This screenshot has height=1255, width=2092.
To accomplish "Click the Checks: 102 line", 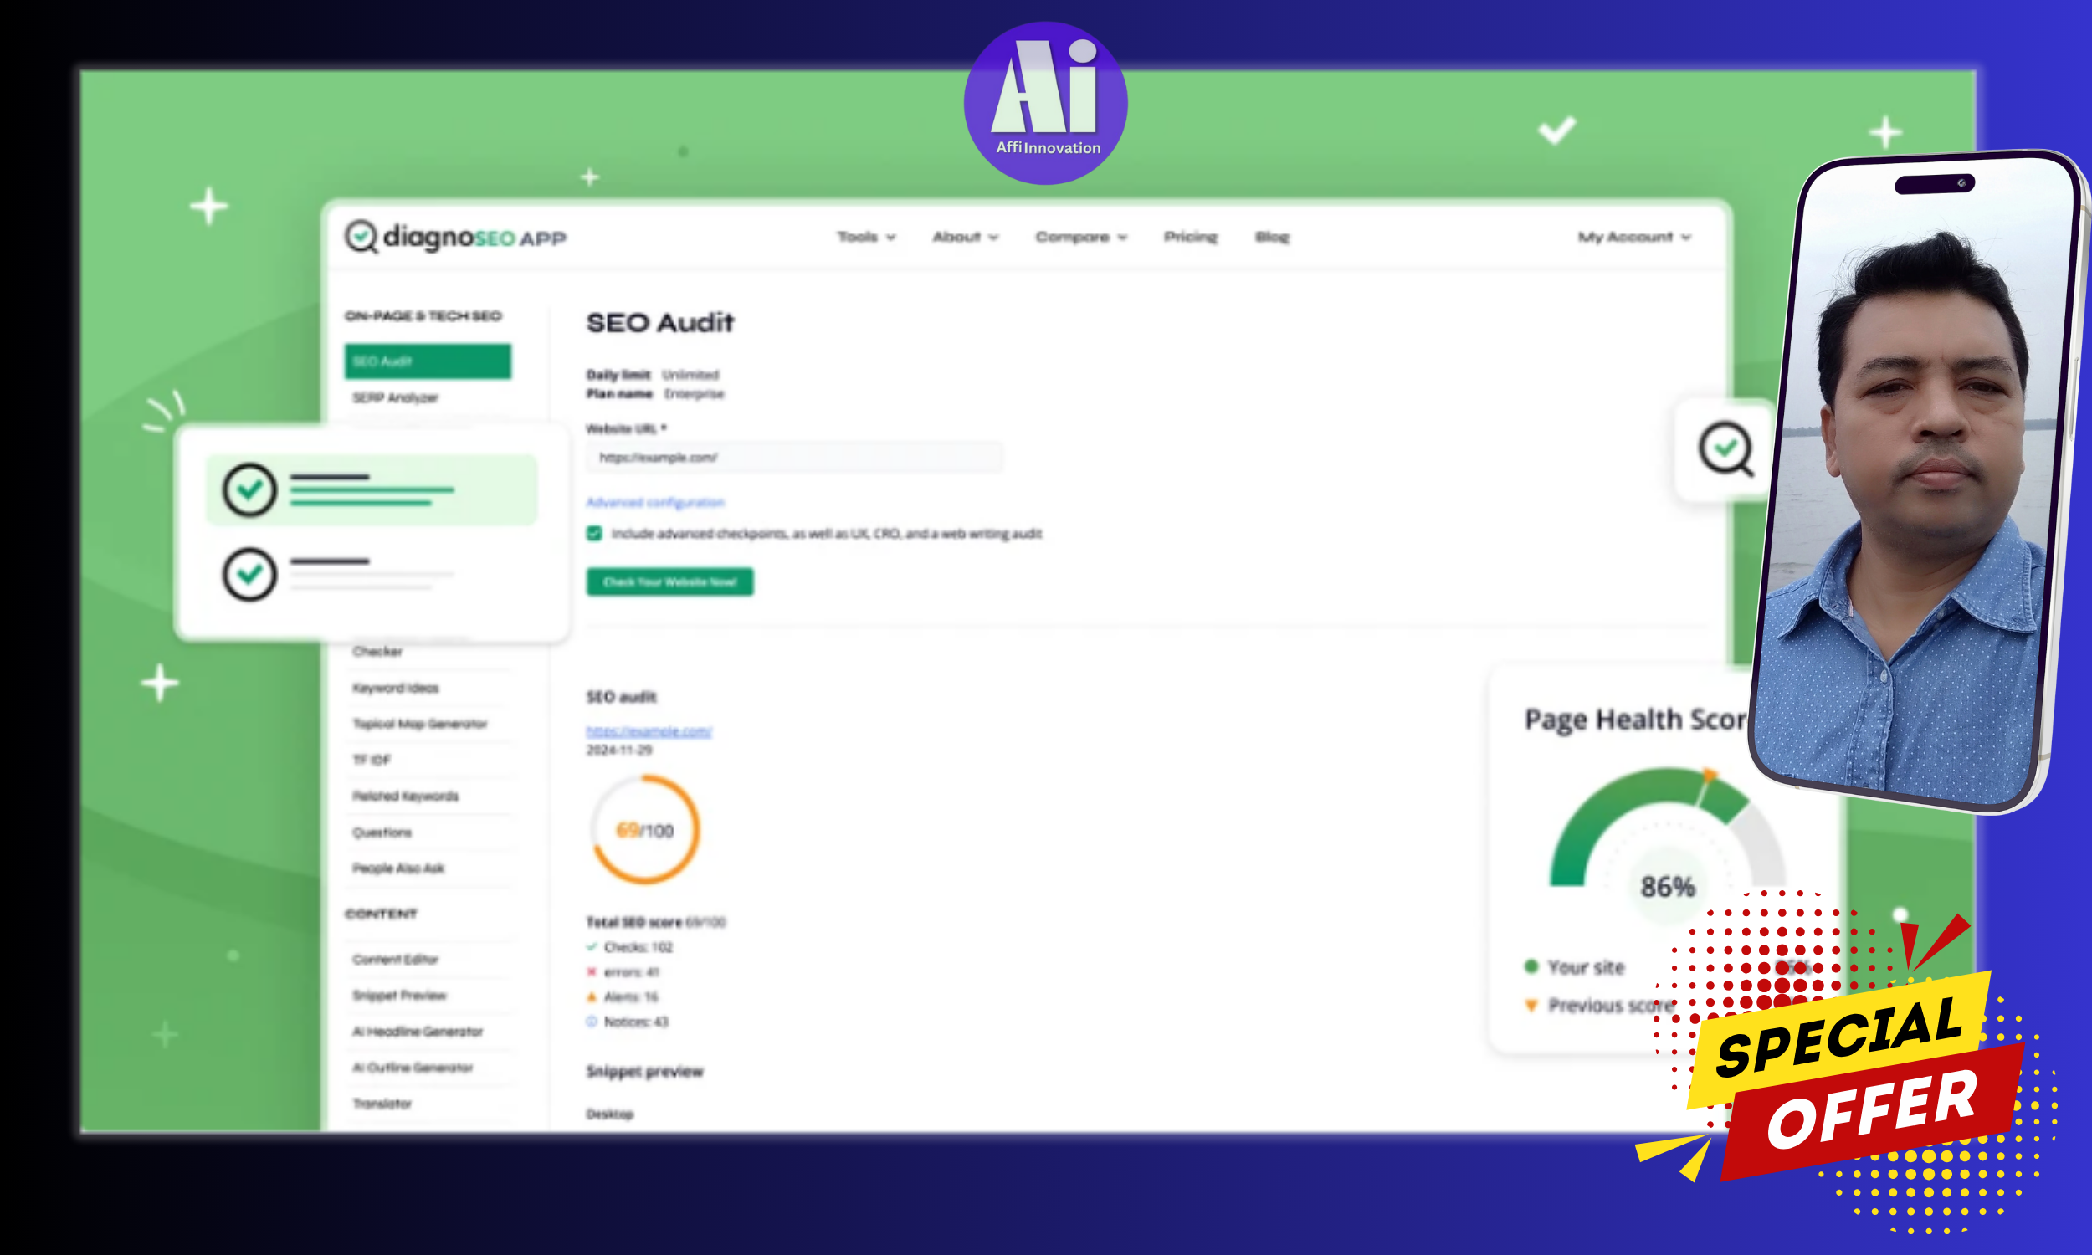I will click(630, 947).
